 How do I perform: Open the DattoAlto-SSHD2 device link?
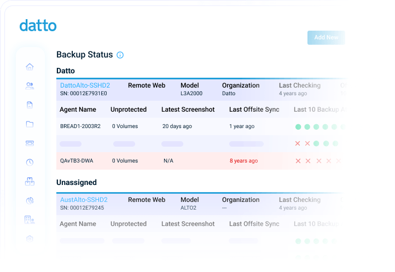coord(85,85)
